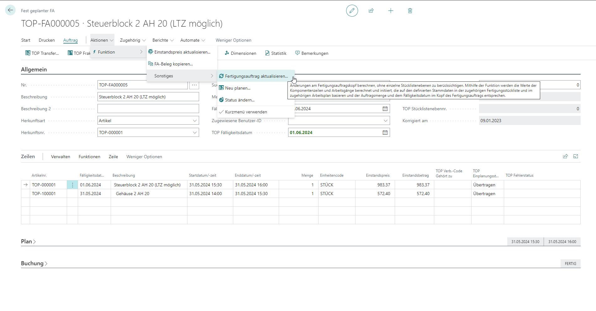Expand the Plan section
The image size is (596, 311).
[29, 241]
